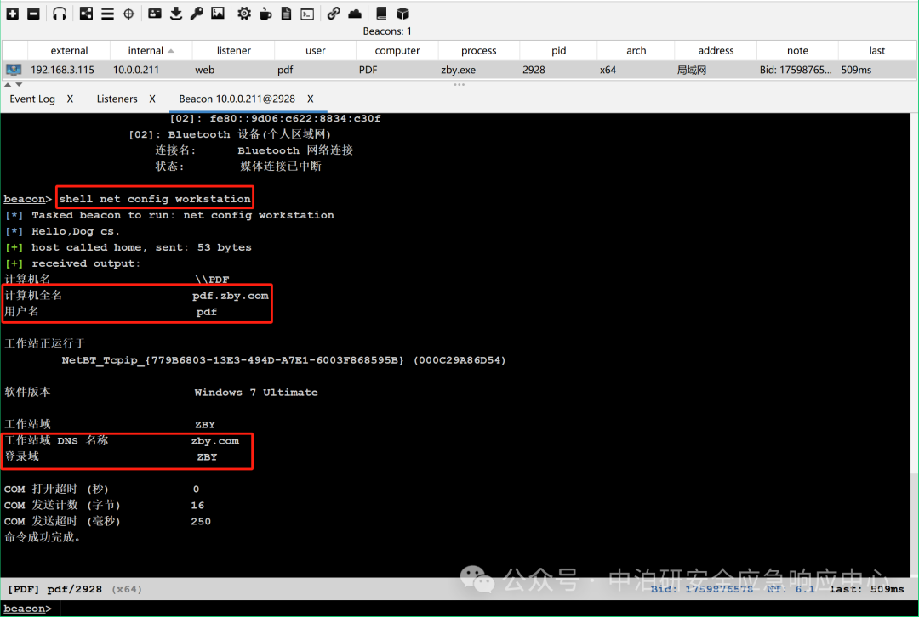Click the connect to team server plus icon

[x=12, y=13]
